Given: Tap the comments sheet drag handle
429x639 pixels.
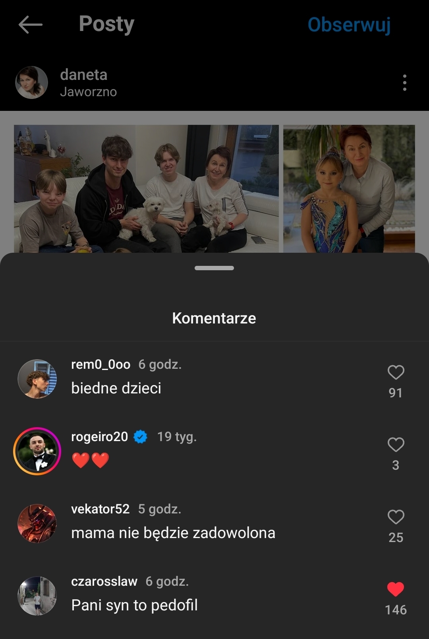Looking at the screenshot, I should 214,268.
